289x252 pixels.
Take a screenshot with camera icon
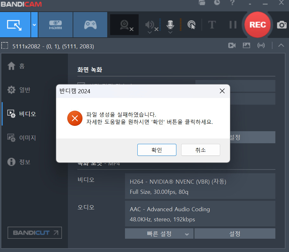pyautogui.click(x=282, y=25)
